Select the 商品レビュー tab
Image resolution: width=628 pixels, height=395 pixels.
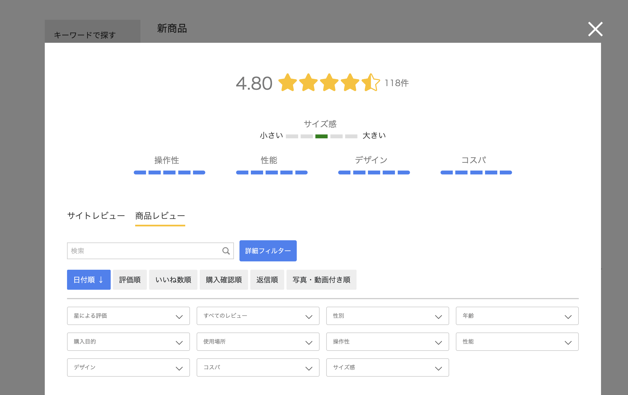(160, 216)
